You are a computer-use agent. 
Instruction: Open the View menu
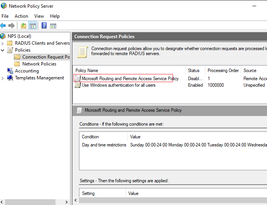tap(39, 16)
